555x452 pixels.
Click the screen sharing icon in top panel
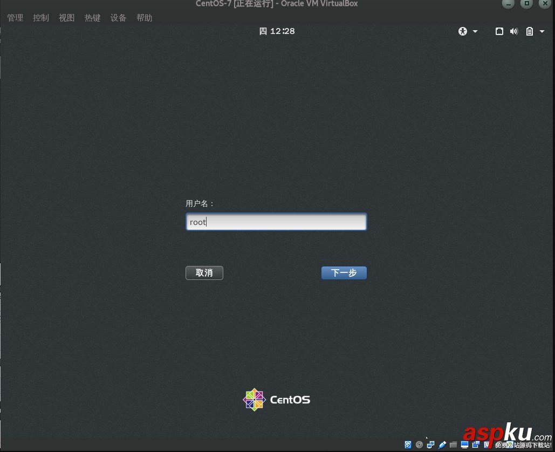(499, 31)
